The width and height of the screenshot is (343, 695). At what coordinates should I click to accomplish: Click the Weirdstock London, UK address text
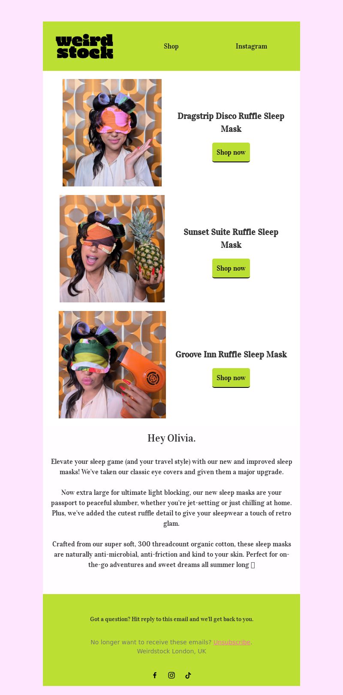[171, 651]
